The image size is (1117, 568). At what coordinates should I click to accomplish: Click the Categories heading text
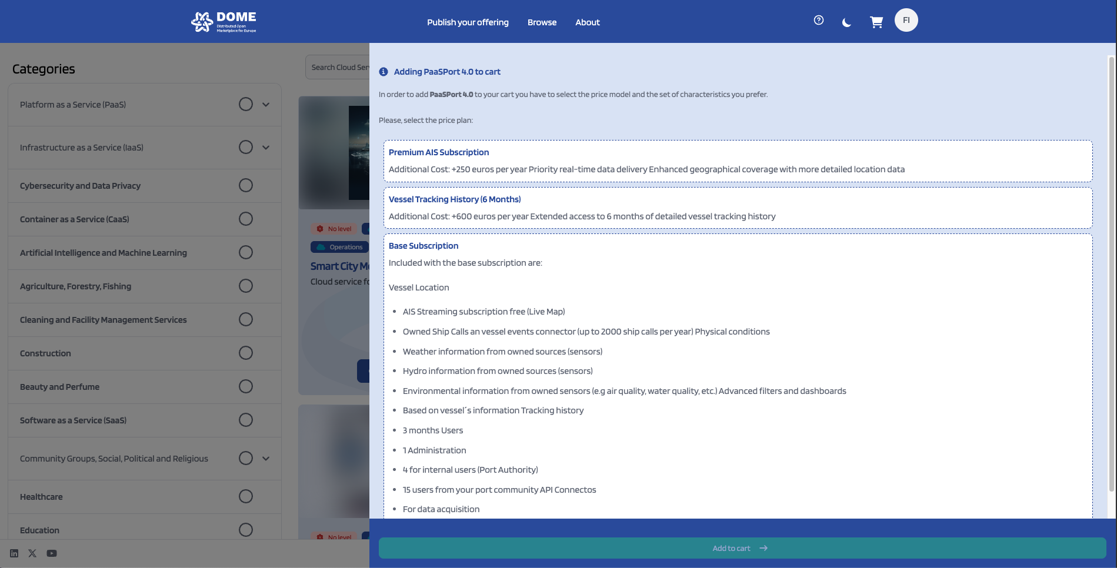44,69
